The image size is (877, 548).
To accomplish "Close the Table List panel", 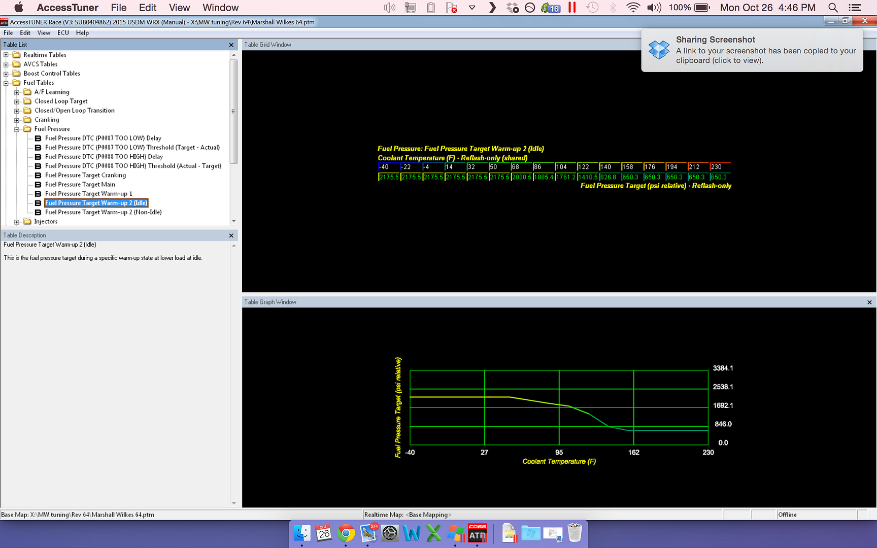I will point(231,45).
